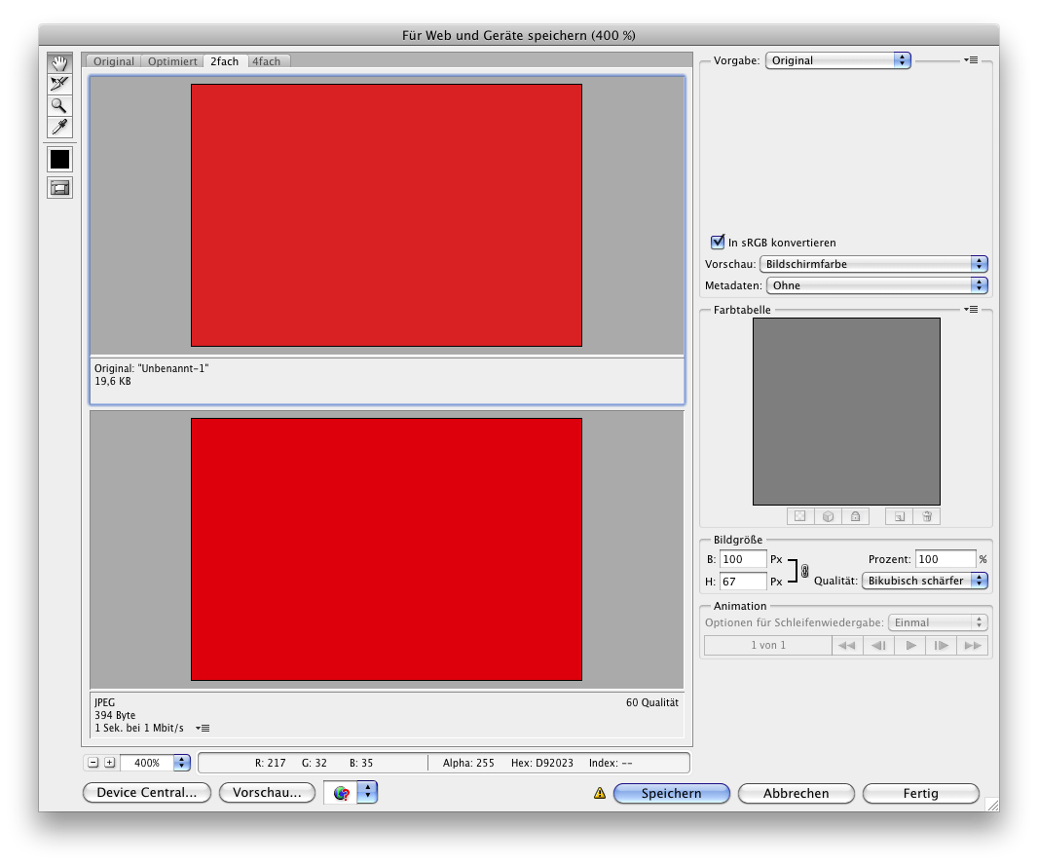Click the next frame button

[x=941, y=645]
